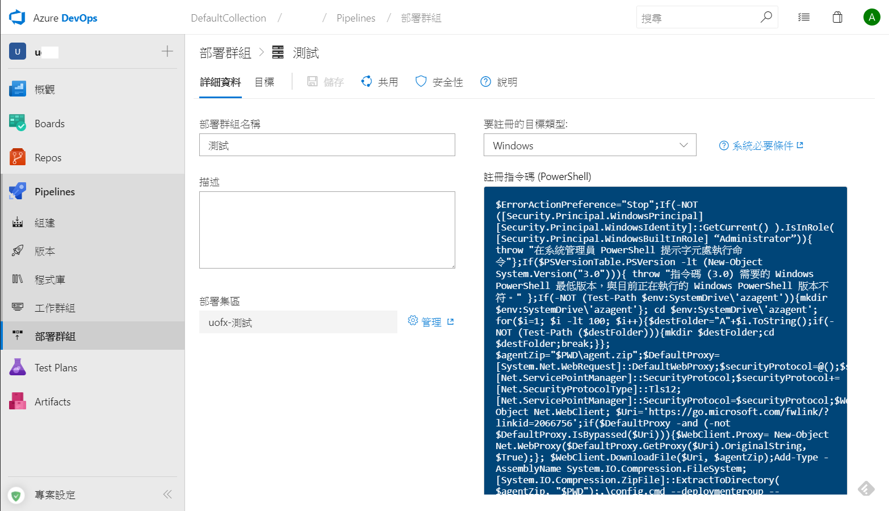Open 說明 help
This screenshot has height=511, width=889.
[x=499, y=82]
